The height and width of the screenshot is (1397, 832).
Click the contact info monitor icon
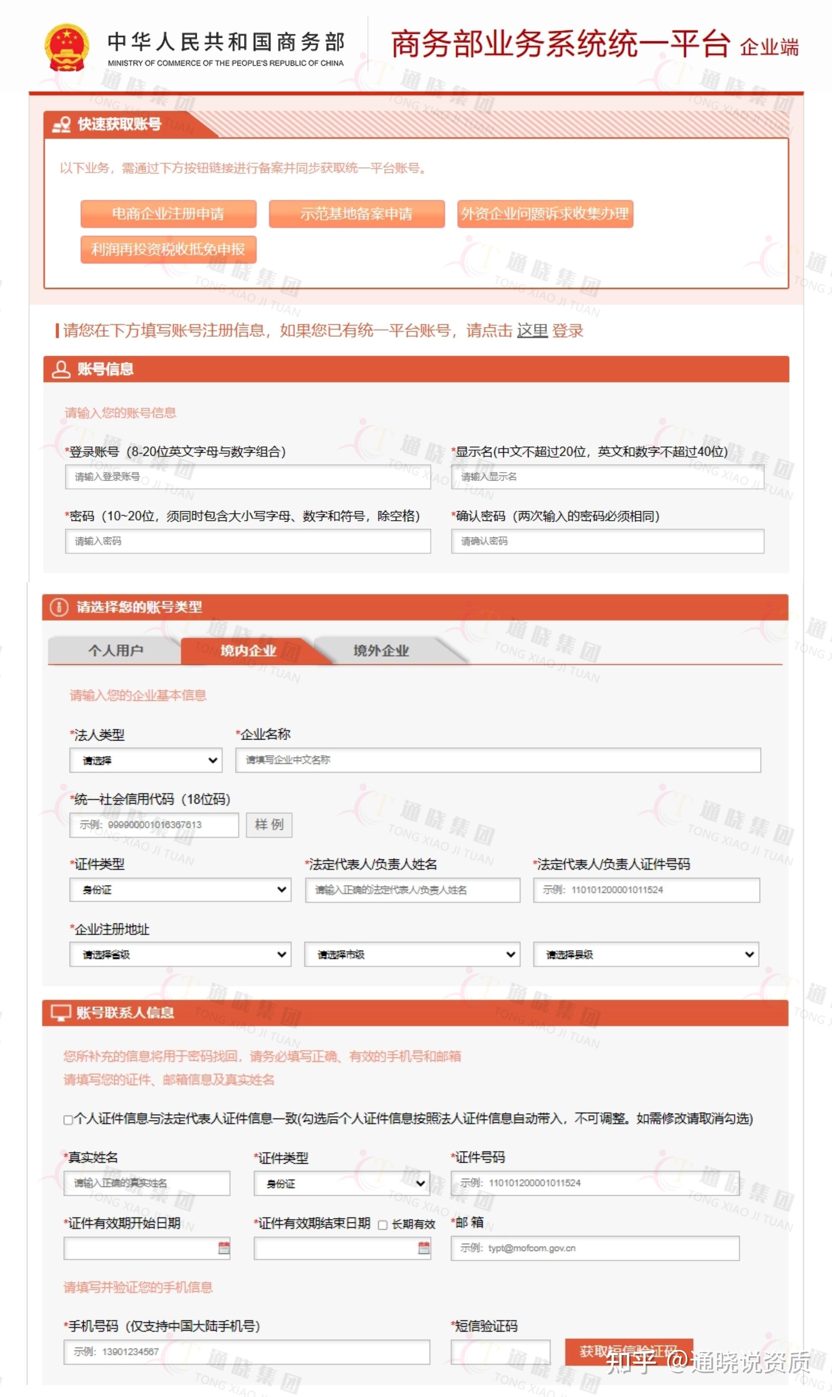(x=61, y=1013)
